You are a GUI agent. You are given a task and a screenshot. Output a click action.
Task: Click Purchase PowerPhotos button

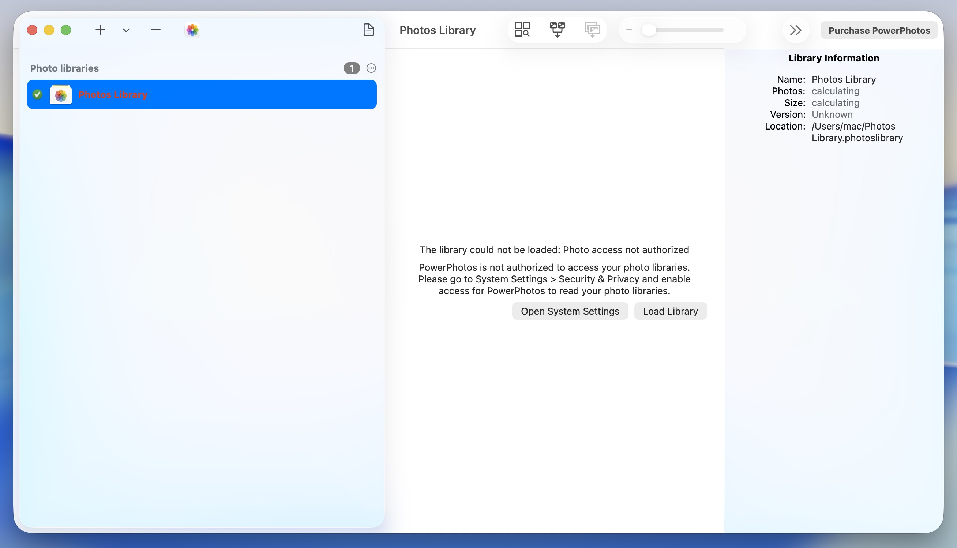879,30
